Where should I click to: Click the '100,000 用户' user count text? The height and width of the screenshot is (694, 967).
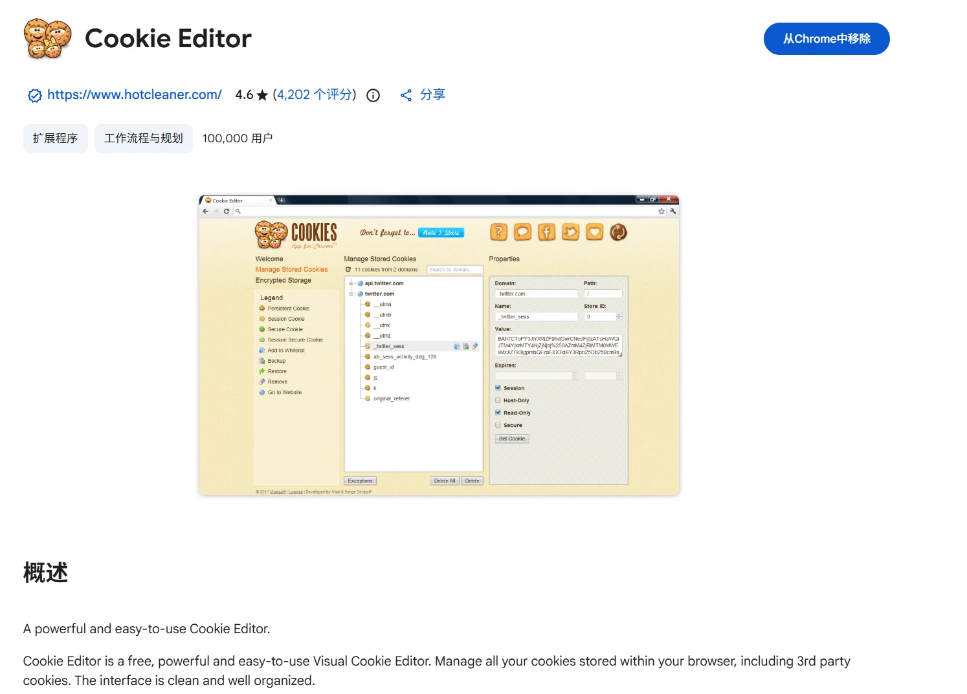[238, 138]
